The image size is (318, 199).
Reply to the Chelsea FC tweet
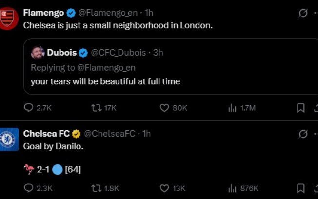pos(29,188)
